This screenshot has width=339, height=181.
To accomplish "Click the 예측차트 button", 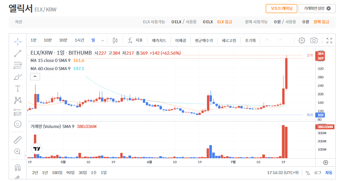I will tap(159, 40).
